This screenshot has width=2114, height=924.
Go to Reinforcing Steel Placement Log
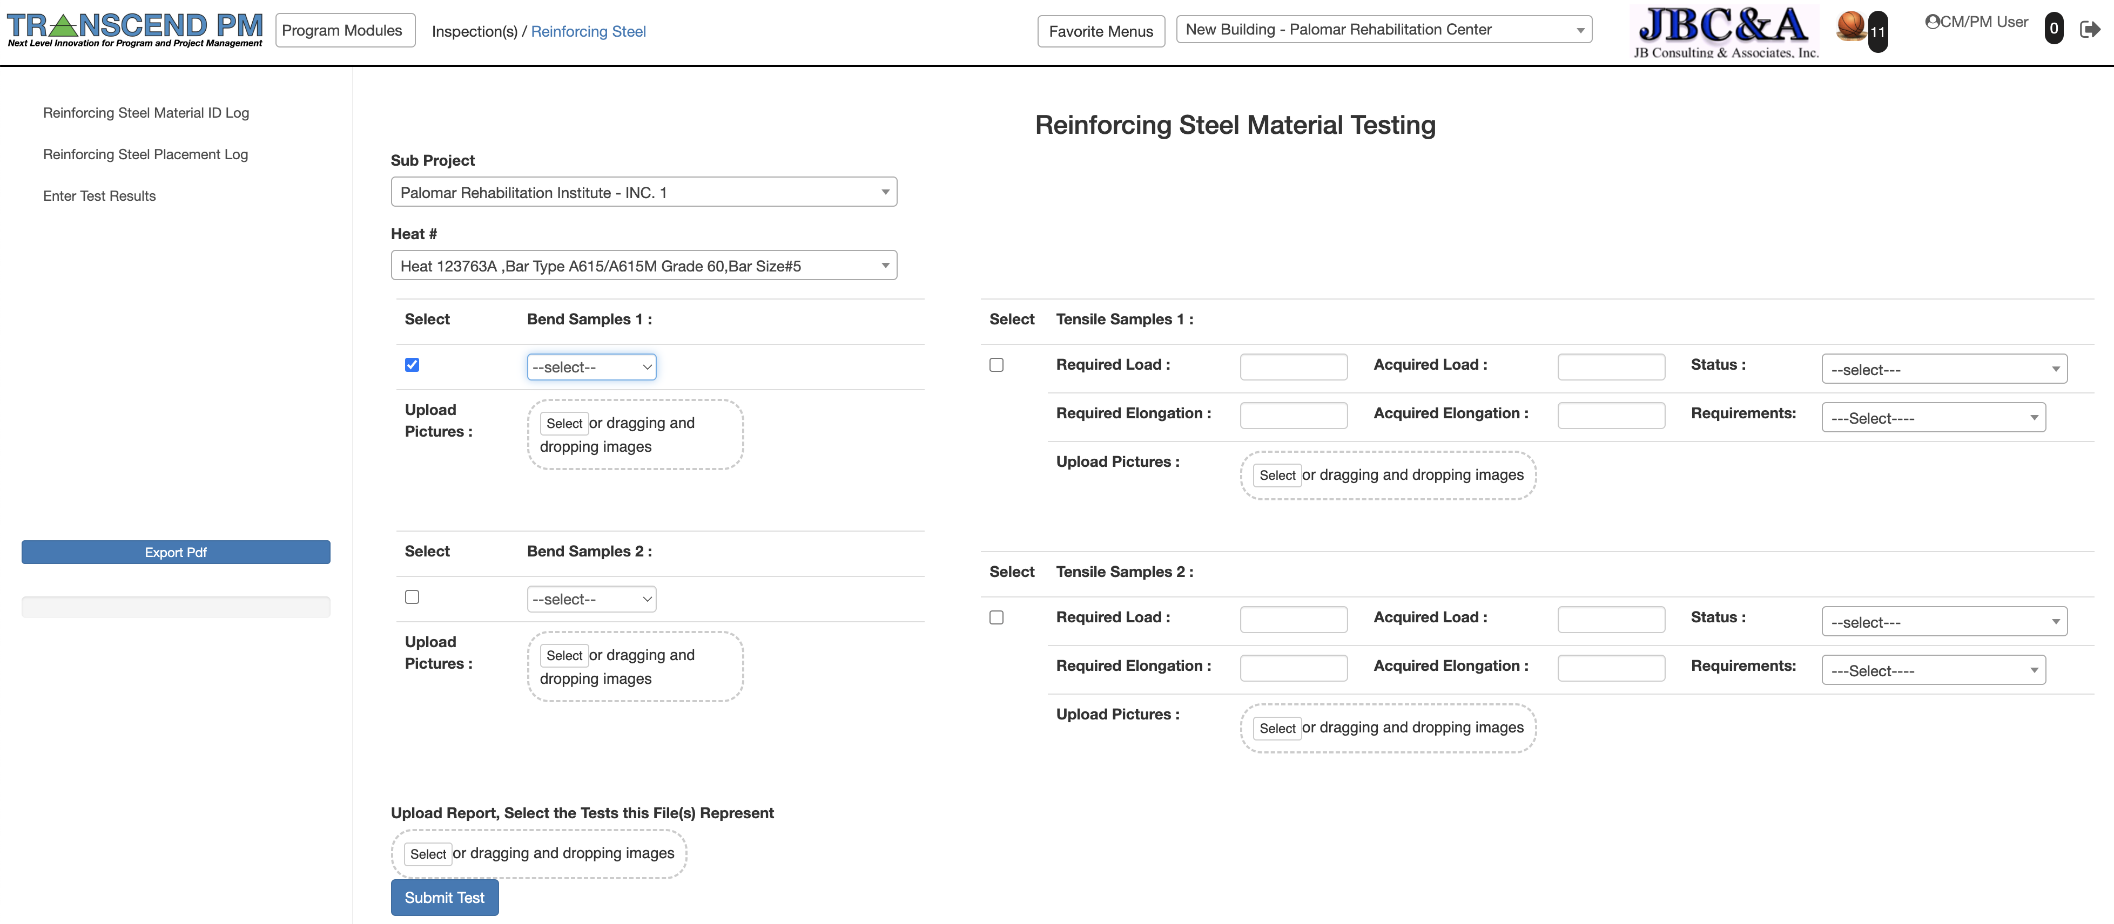(145, 154)
